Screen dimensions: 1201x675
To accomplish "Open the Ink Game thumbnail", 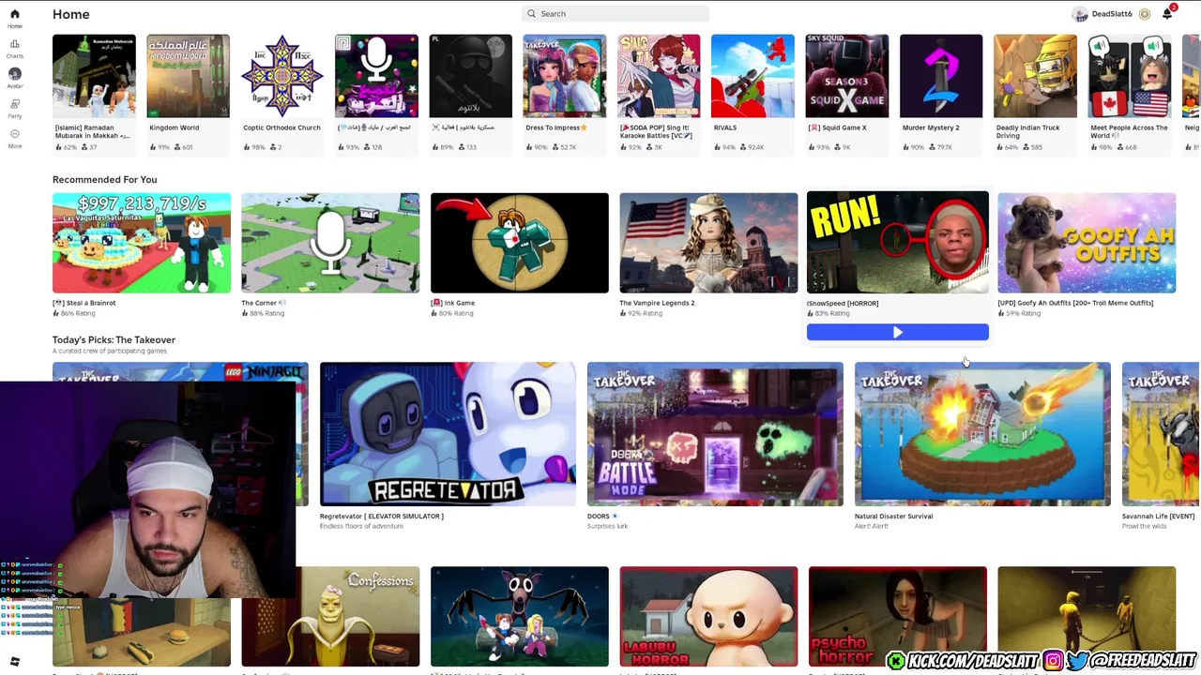I will (x=520, y=243).
